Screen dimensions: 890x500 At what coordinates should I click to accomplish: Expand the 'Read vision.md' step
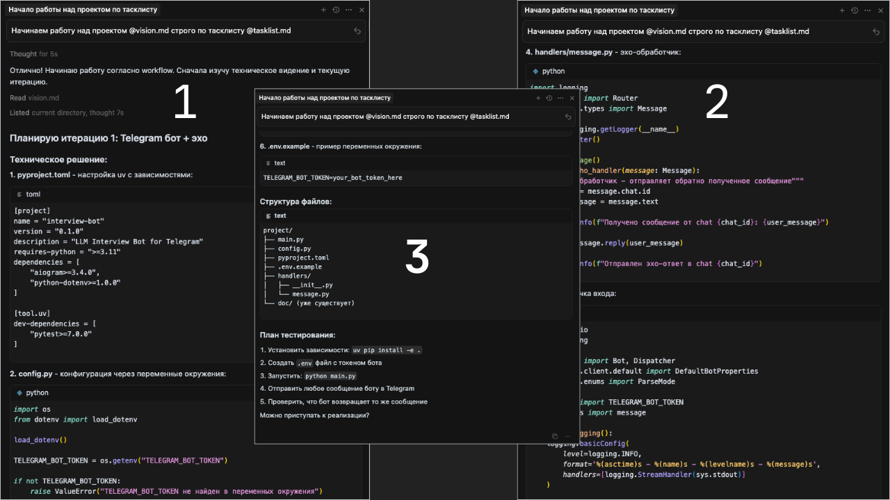[x=34, y=98]
